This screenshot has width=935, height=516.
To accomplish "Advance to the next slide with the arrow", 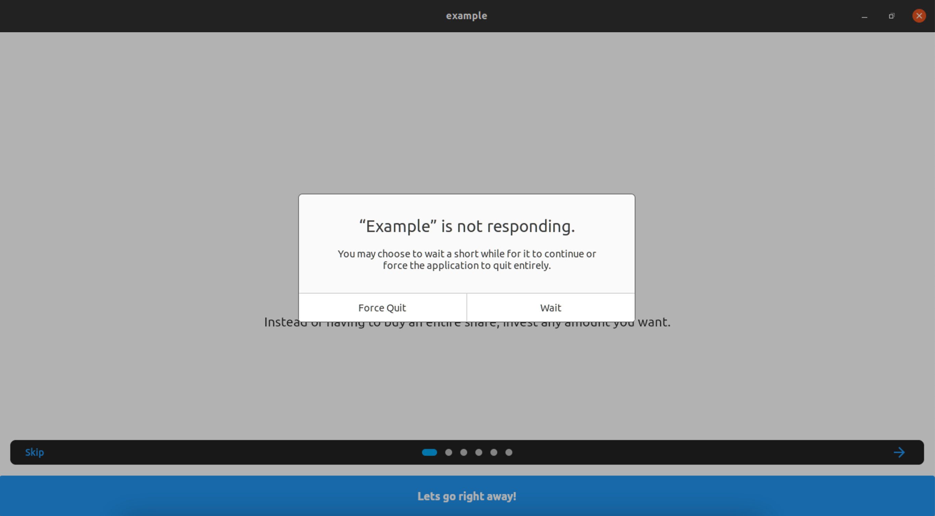I will tap(899, 452).
